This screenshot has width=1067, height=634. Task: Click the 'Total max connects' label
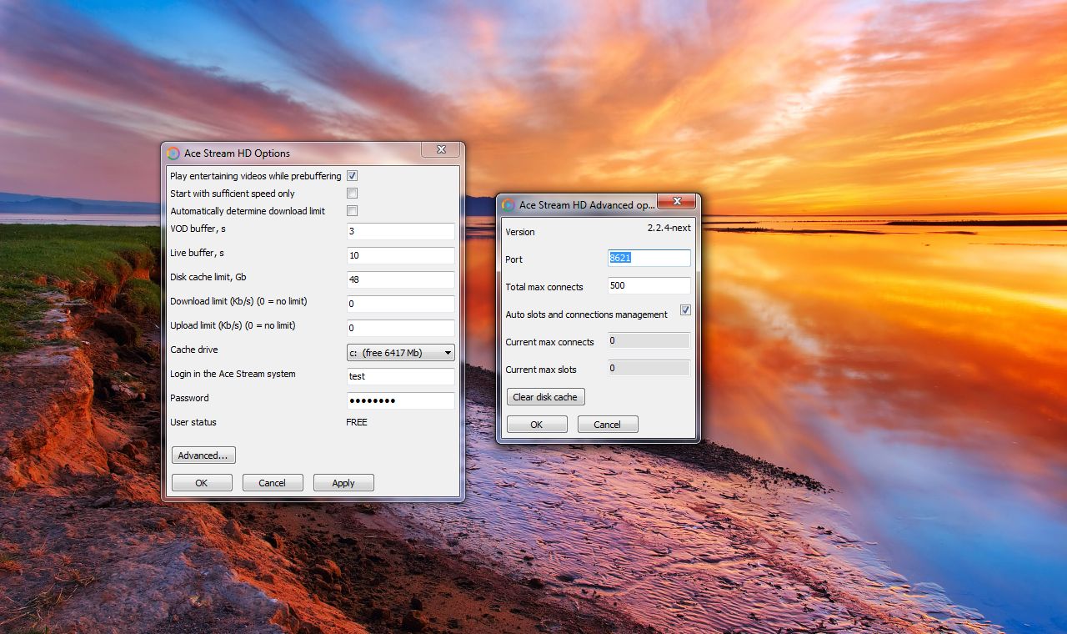[544, 287]
